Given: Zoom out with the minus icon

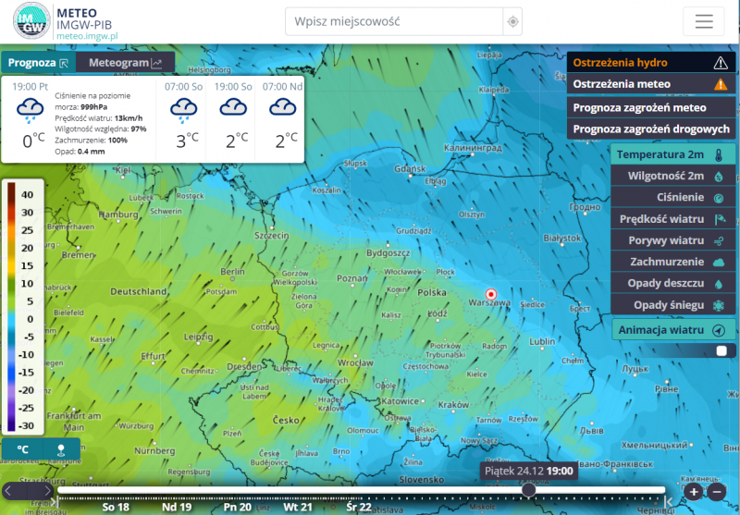Looking at the screenshot, I should pos(717,491).
